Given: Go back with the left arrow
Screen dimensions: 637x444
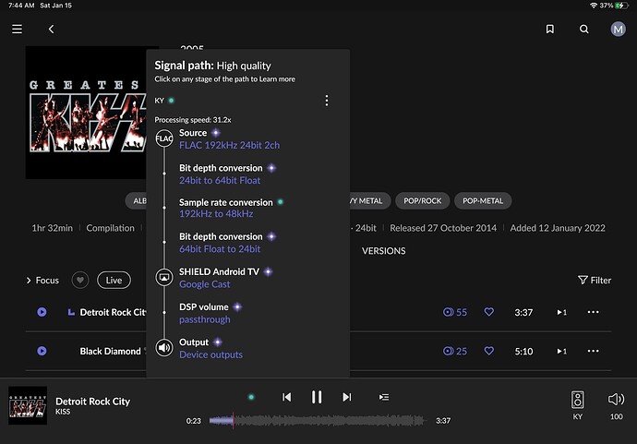Looking at the screenshot, I should click(x=51, y=30).
